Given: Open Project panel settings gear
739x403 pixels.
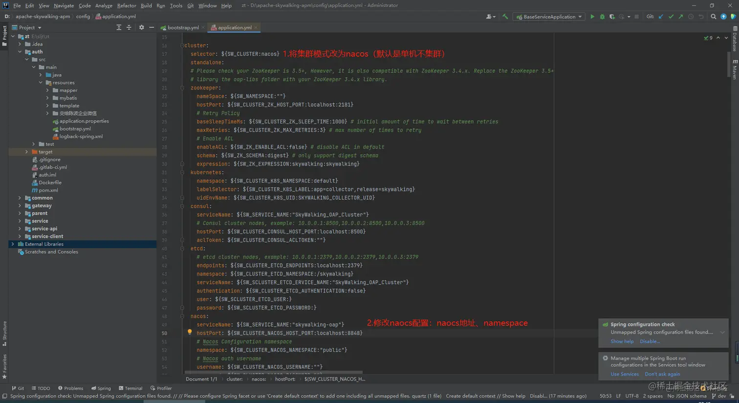Looking at the screenshot, I should (x=141, y=27).
